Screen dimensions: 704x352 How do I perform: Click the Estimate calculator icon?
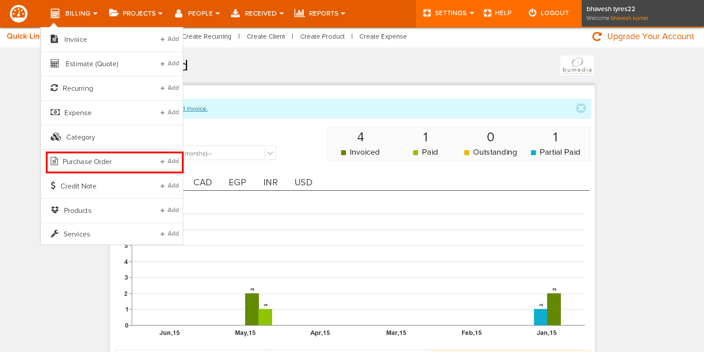pos(55,64)
